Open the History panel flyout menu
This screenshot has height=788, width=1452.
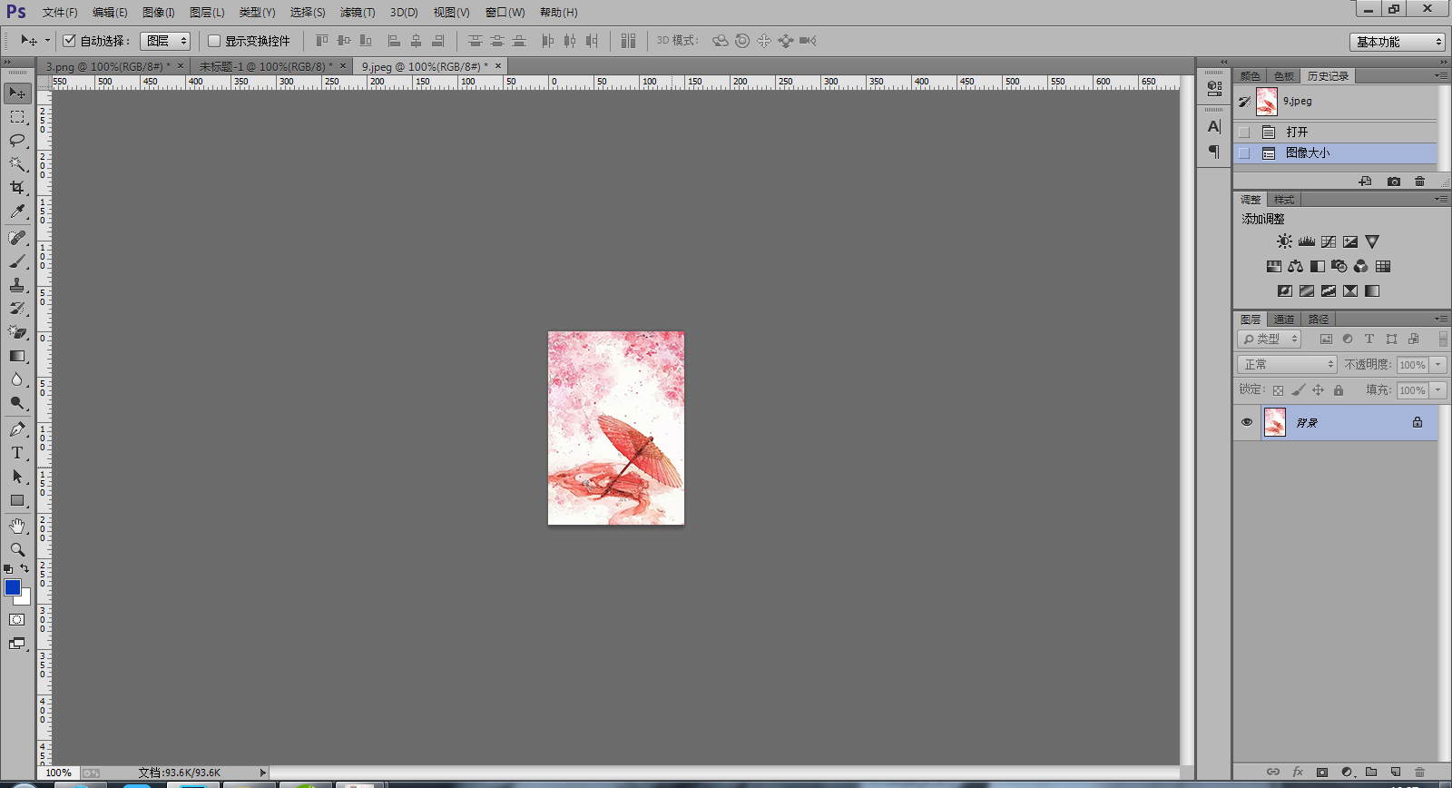pos(1441,75)
